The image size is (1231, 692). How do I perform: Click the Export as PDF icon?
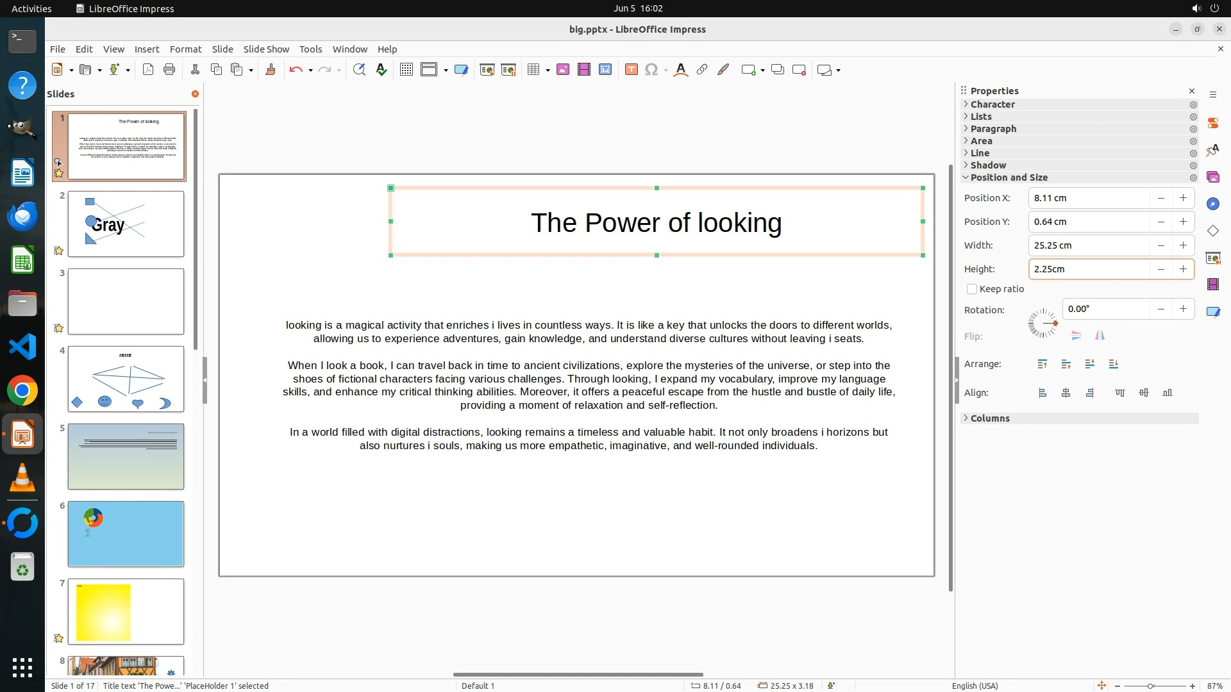tap(148, 70)
